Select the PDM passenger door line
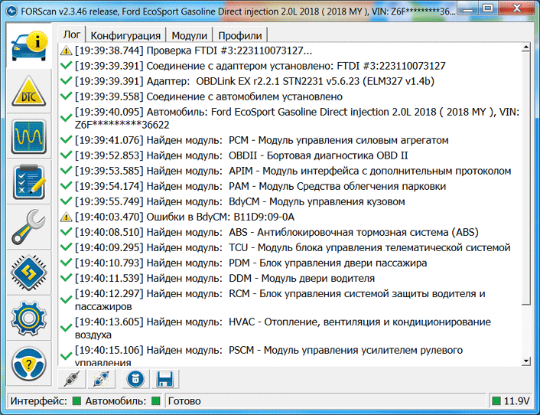540x415 pixels. (x=251, y=263)
